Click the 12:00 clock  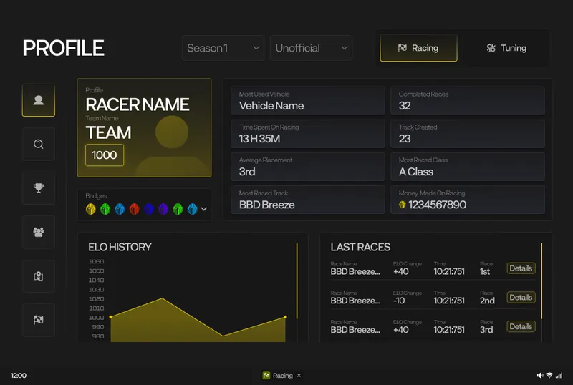pos(19,376)
